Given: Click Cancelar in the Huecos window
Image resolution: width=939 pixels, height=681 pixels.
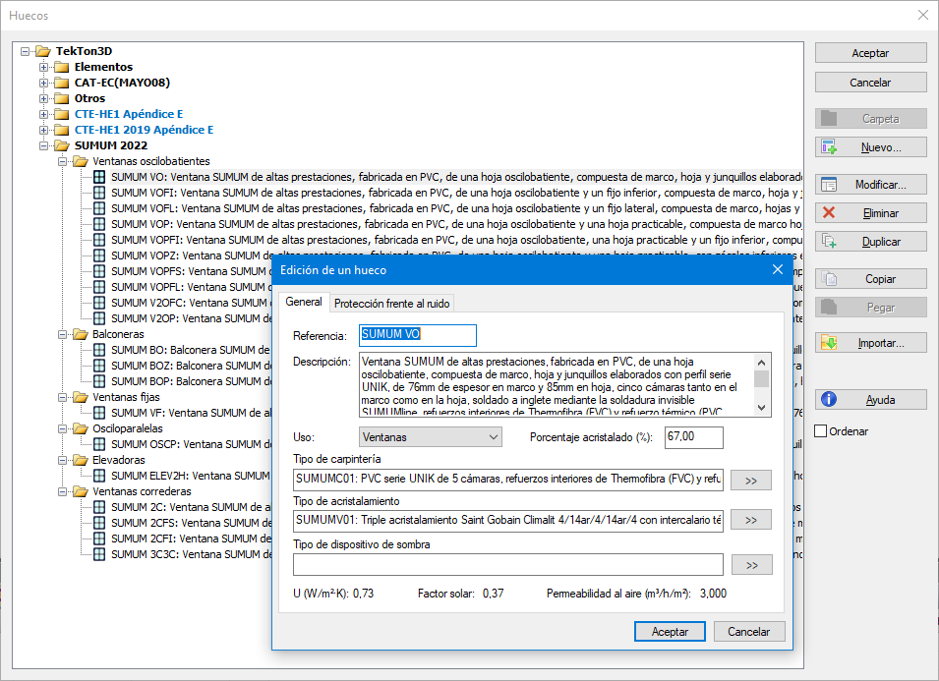Looking at the screenshot, I should coord(870,82).
